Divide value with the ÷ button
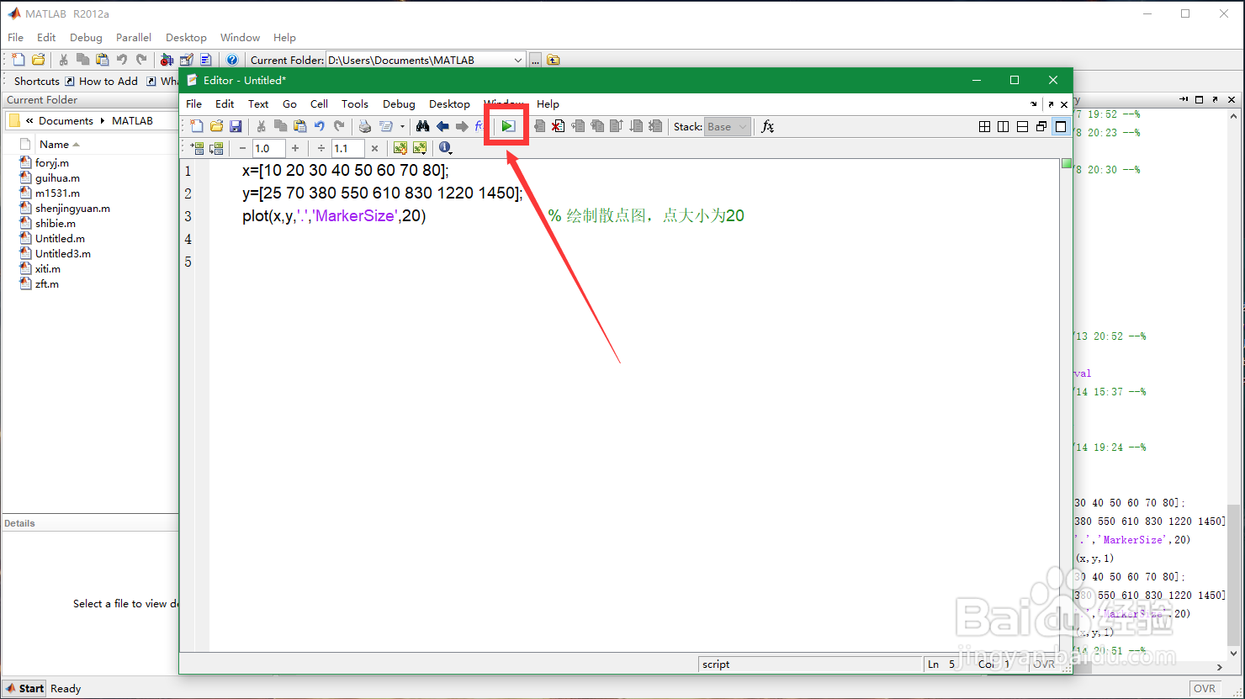The height and width of the screenshot is (699, 1245). pyautogui.click(x=321, y=148)
